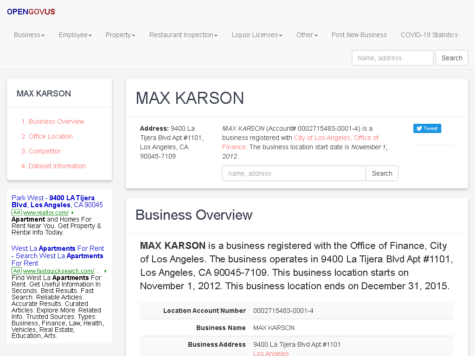Open ad options arrow next to fastquicksearch.com

(x=105, y=271)
